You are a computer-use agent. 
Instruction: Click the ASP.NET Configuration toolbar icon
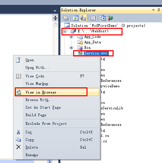pyautogui.click(x=110, y=18)
